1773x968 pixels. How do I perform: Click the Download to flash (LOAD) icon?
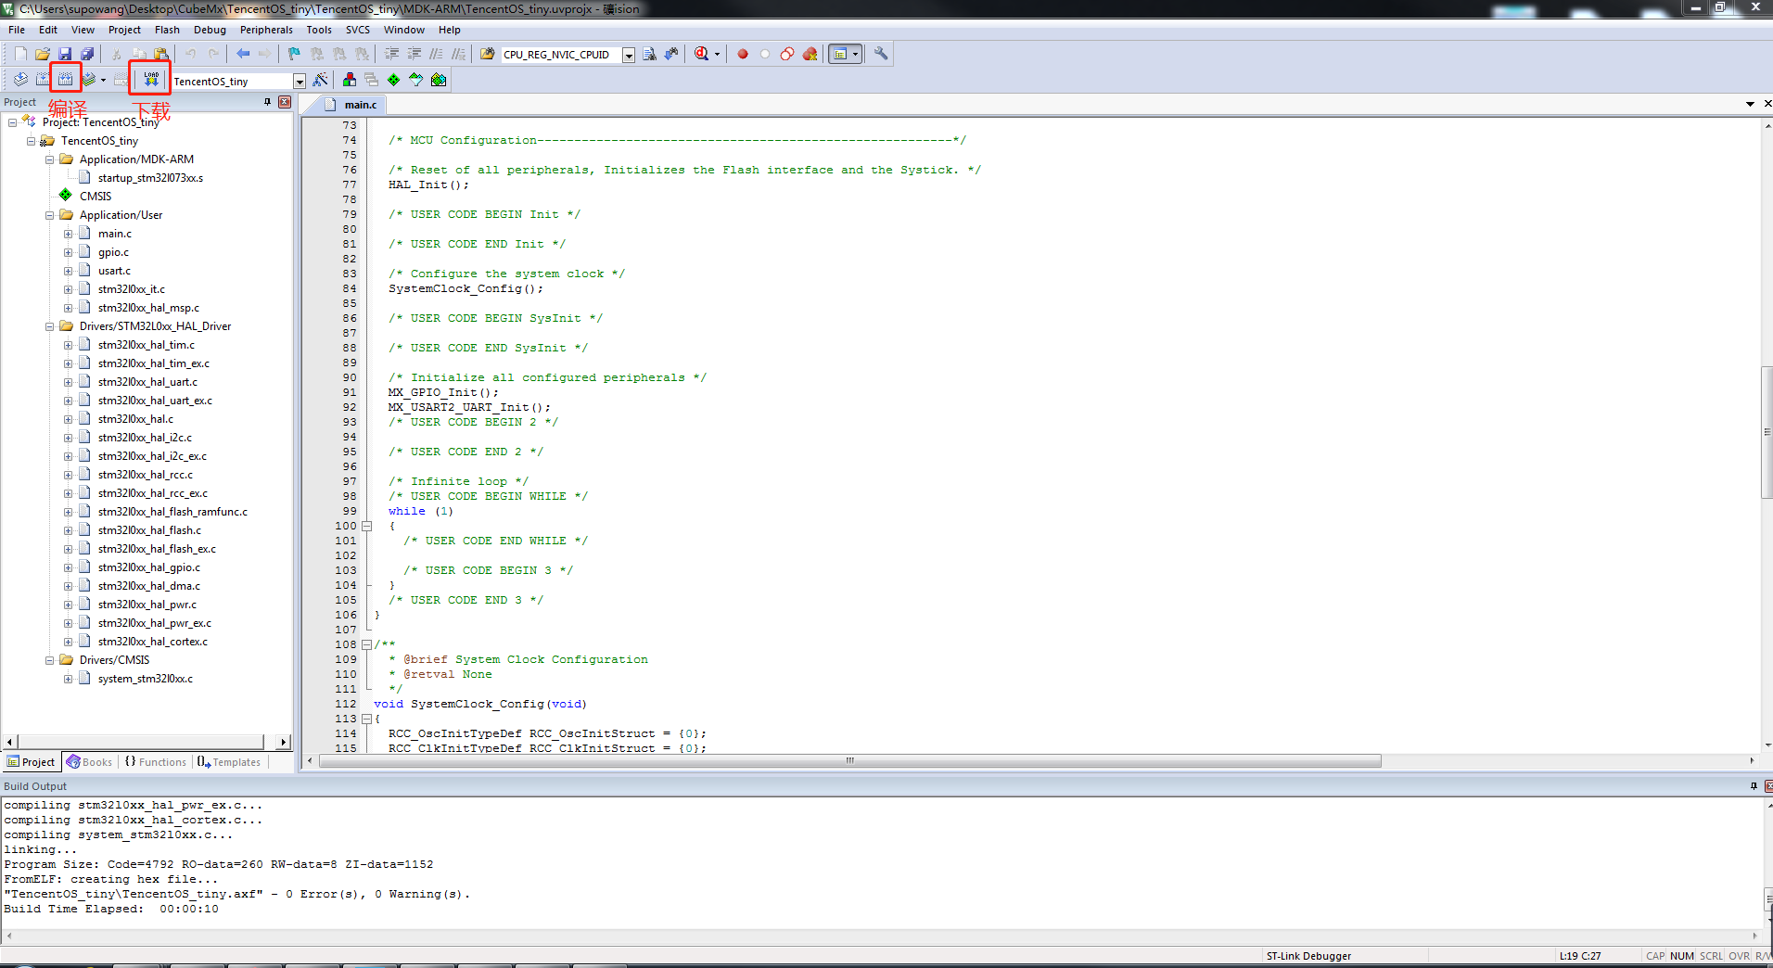[150, 80]
